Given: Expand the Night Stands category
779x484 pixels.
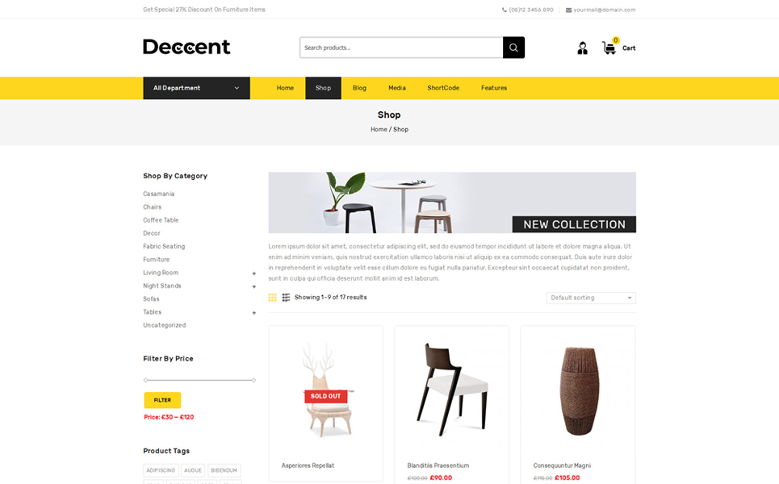Looking at the screenshot, I should [x=253, y=286].
